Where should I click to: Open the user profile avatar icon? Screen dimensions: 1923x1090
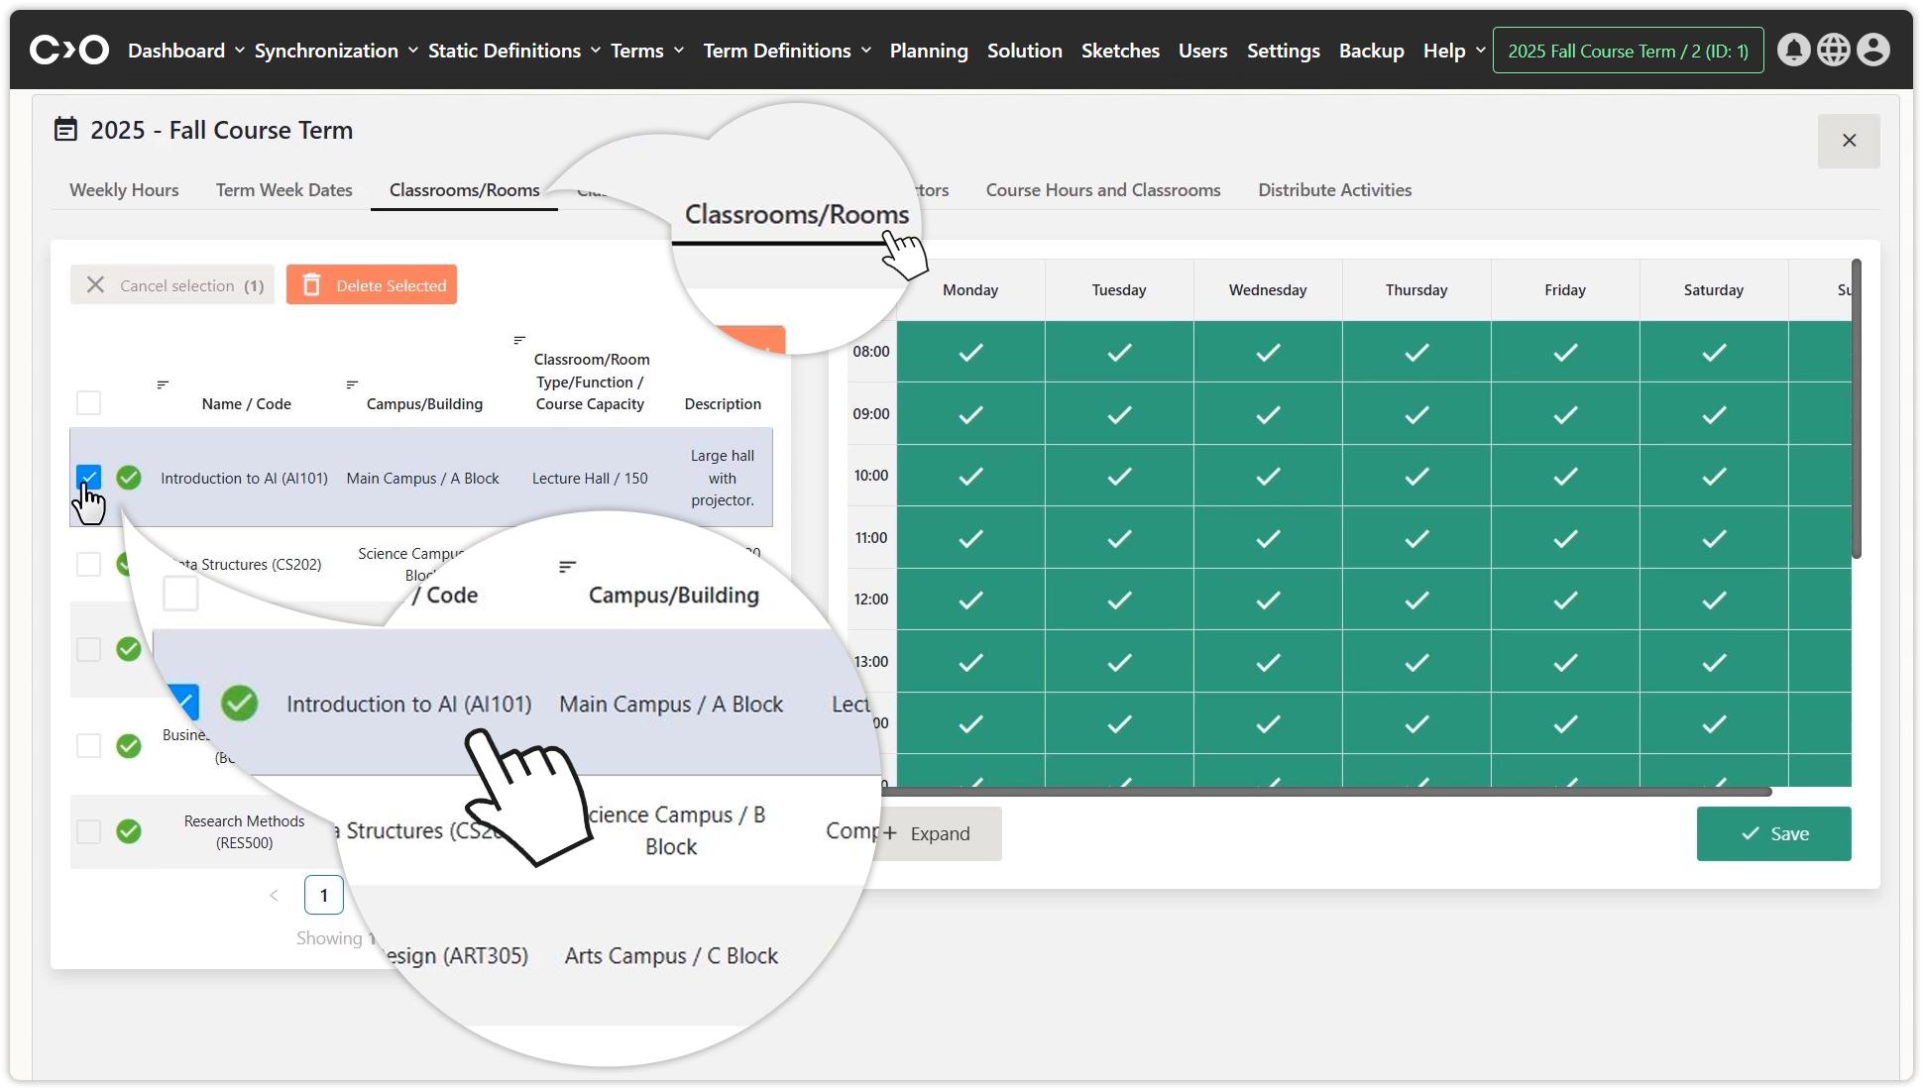point(1872,50)
